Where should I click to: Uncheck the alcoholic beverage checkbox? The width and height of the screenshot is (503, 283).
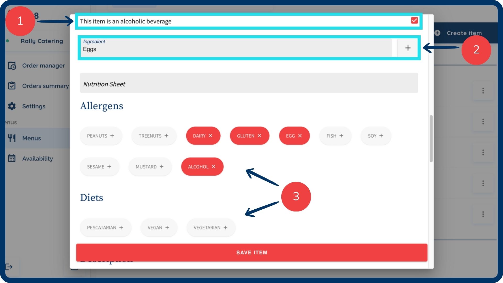tap(414, 20)
